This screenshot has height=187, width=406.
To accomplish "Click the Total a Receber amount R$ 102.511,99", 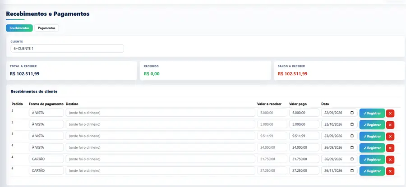I will pos(25,74).
